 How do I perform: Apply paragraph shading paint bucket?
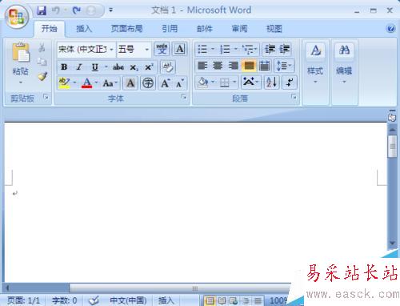click(203, 83)
